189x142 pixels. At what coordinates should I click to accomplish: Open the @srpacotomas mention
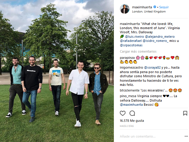(131, 45)
